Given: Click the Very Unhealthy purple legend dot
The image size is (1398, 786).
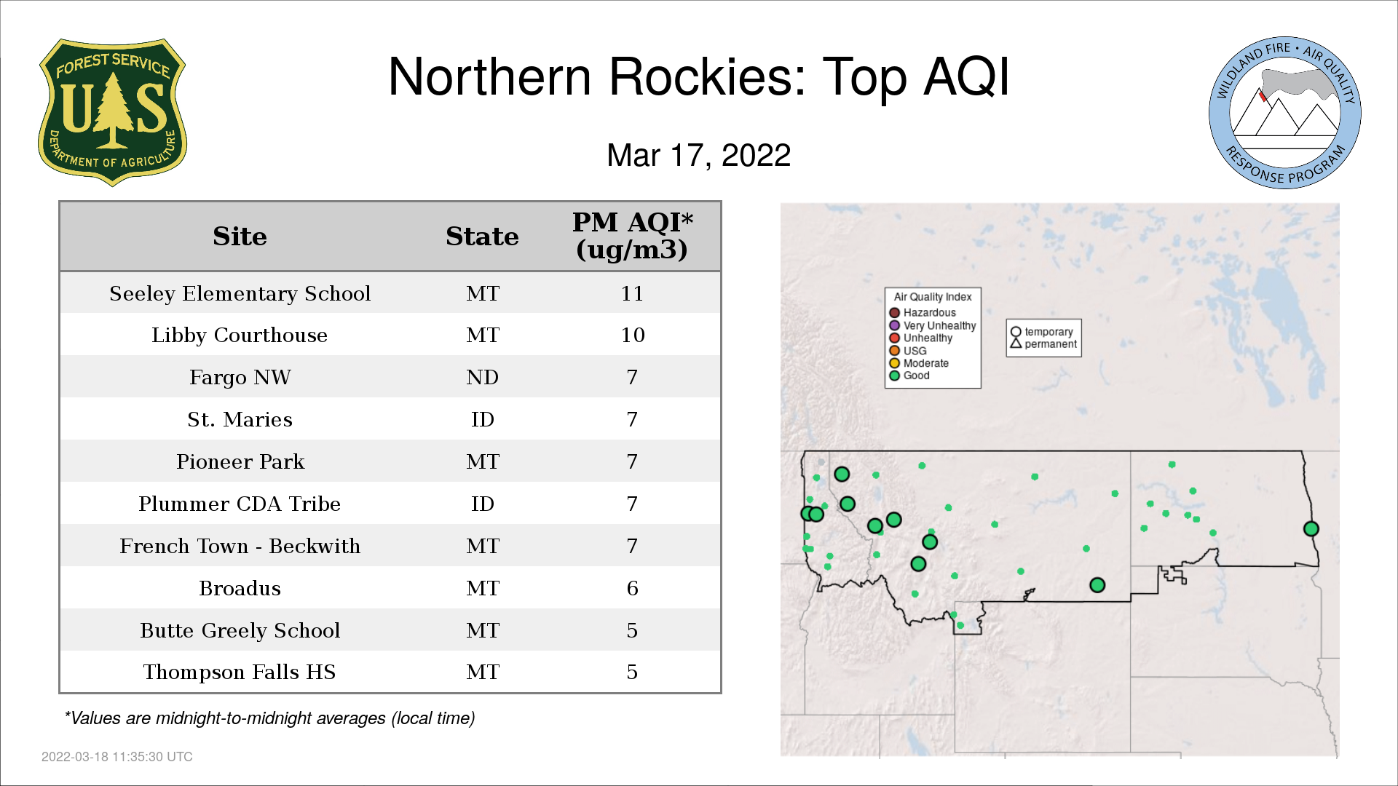Looking at the screenshot, I should tap(895, 325).
